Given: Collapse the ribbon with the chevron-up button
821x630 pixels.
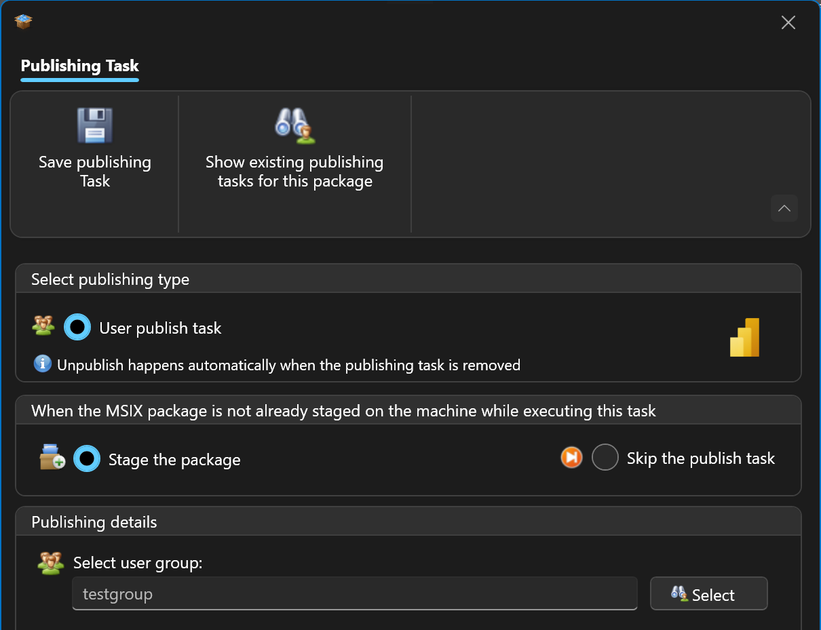Looking at the screenshot, I should (784, 208).
